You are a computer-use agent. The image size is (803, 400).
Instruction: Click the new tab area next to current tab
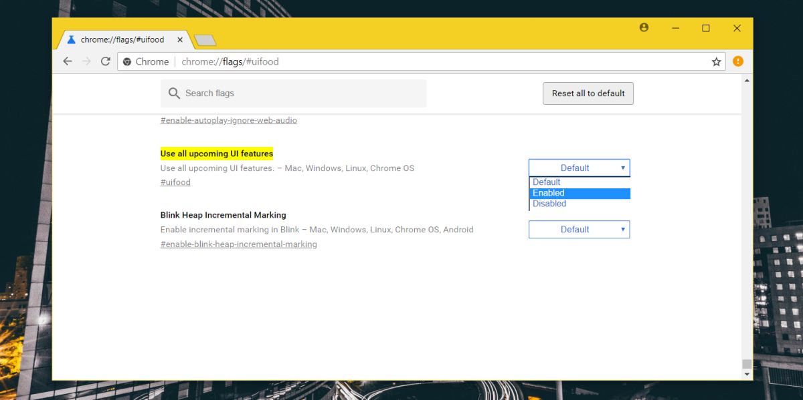(205, 39)
